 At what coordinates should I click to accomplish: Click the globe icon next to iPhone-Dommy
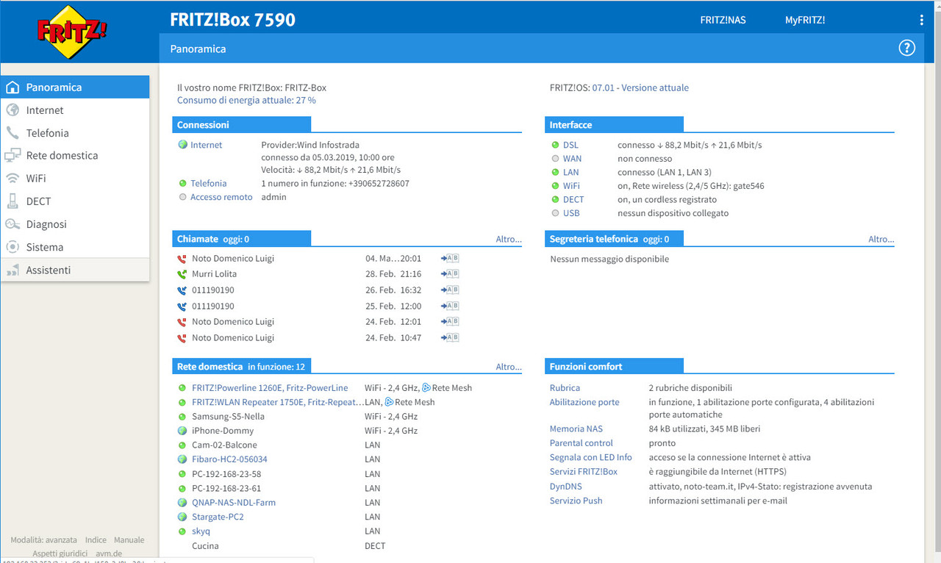[182, 431]
